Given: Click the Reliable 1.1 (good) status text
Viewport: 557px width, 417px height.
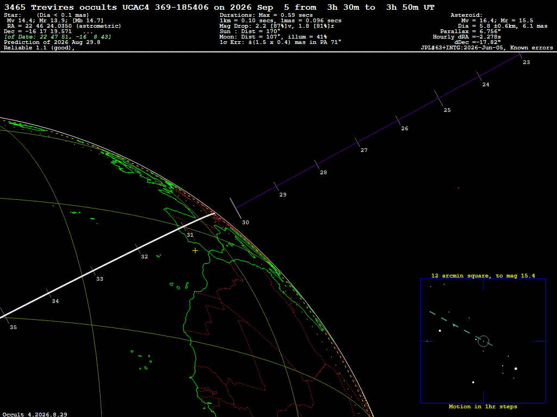Looking at the screenshot, I should tap(39, 48).
